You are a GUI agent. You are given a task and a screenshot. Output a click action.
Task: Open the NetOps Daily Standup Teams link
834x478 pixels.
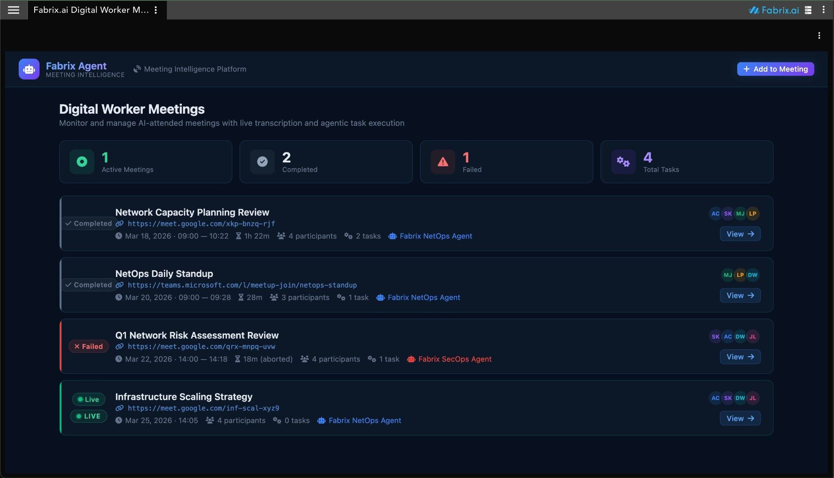point(242,285)
